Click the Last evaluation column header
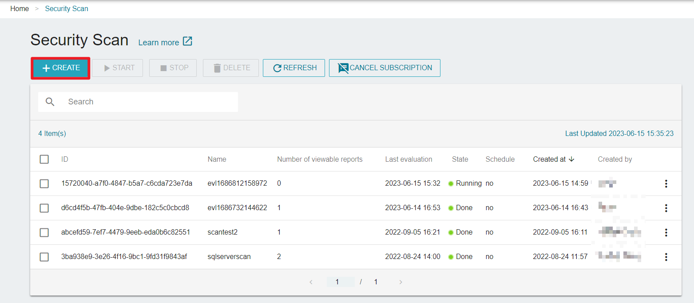The height and width of the screenshot is (303, 694). point(408,159)
